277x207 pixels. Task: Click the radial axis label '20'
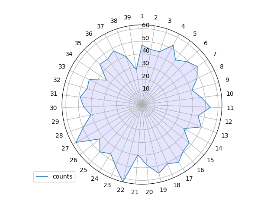[x=146, y=76]
